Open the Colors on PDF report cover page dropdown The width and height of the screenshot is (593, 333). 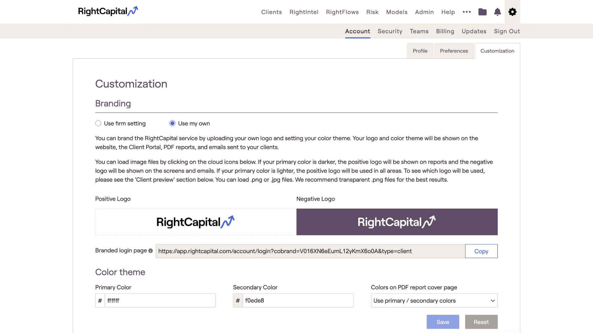coord(434,300)
